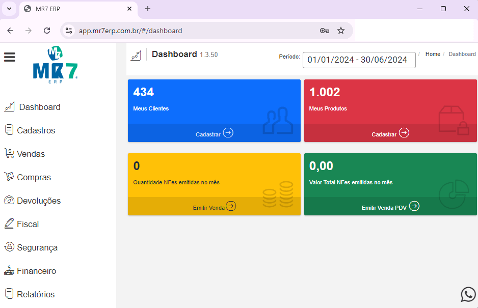
Task: Open the saved passwords key icon
Action: [x=324, y=31]
